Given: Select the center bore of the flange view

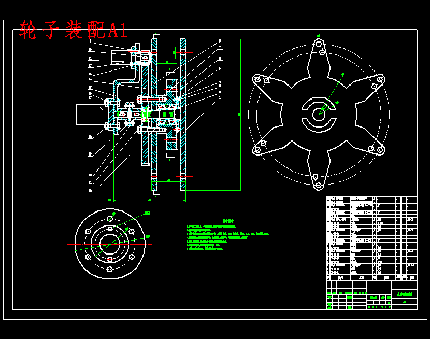Looking at the screenshot, I should pos(110,244).
